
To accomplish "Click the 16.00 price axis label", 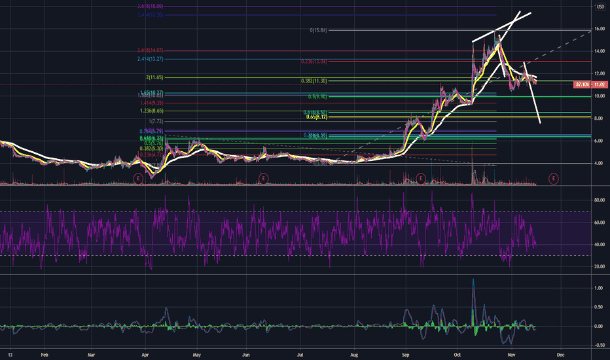I will tap(600, 29).
